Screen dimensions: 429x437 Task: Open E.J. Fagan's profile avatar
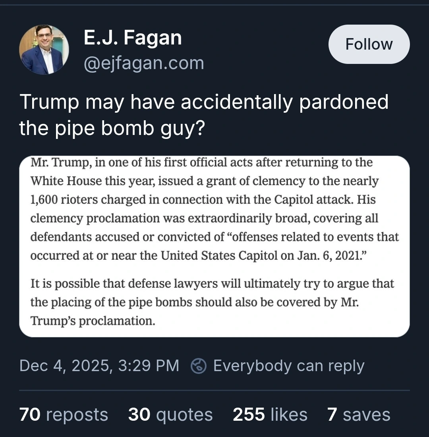coord(44,50)
